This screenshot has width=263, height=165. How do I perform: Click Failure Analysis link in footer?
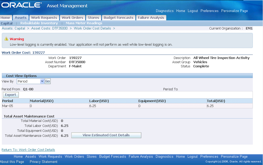click(141, 156)
